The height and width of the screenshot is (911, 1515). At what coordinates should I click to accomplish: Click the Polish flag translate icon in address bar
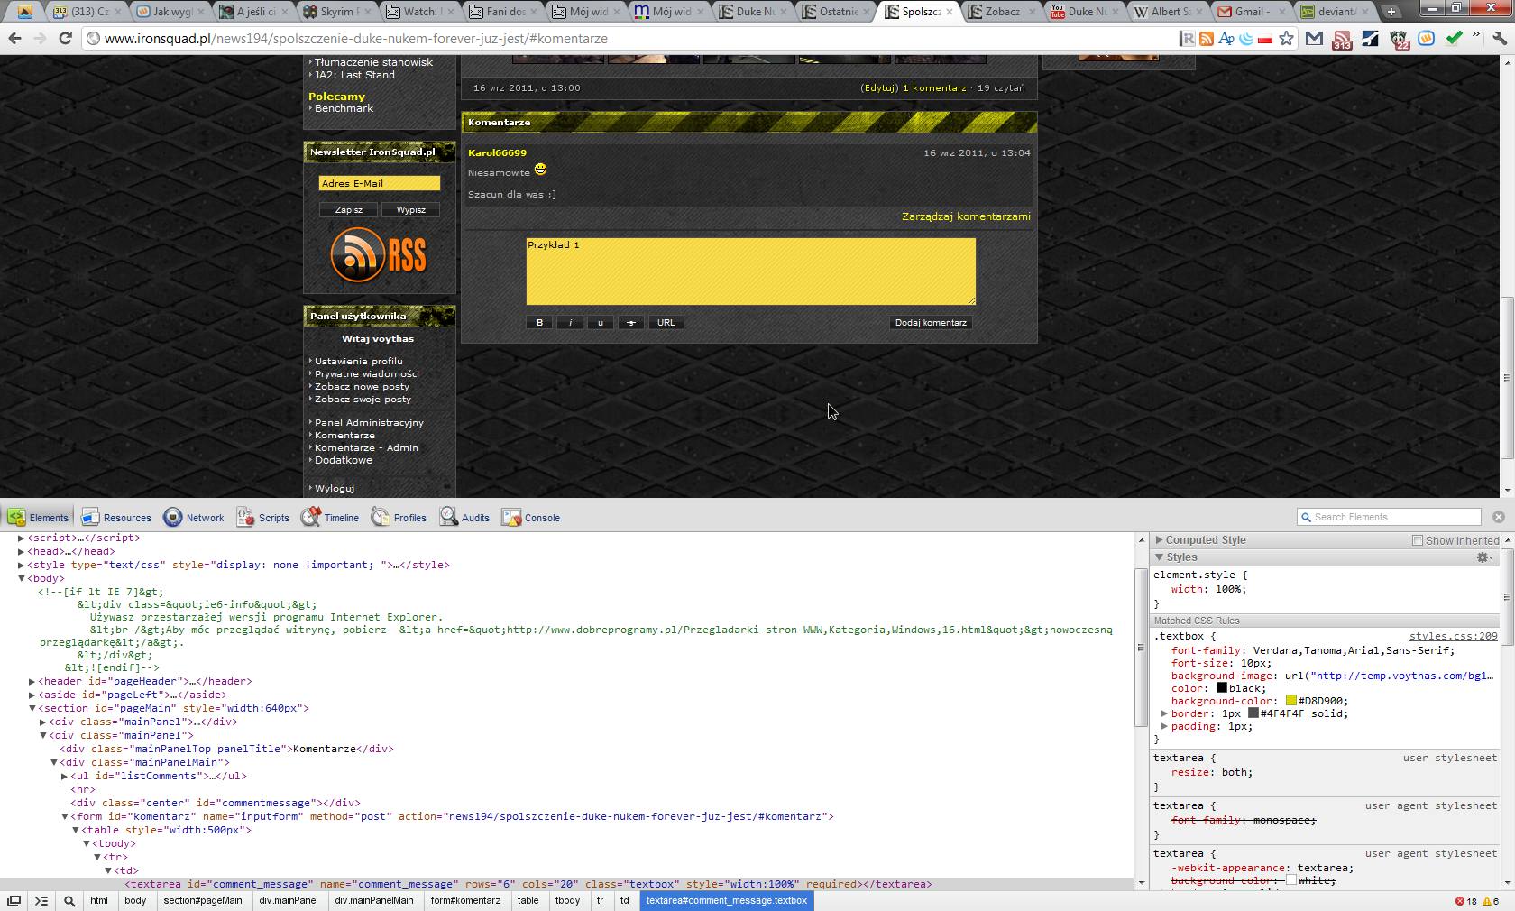[x=1265, y=38]
